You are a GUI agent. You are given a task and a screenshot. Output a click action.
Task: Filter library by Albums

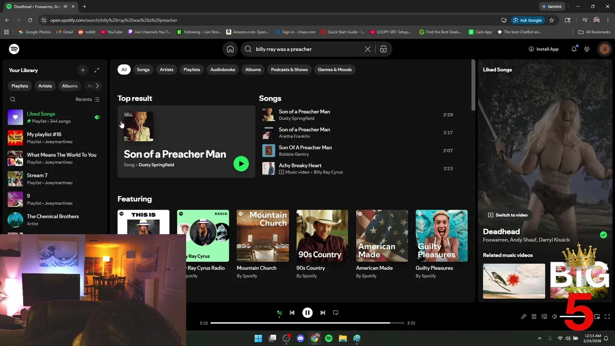pyautogui.click(x=70, y=86)
